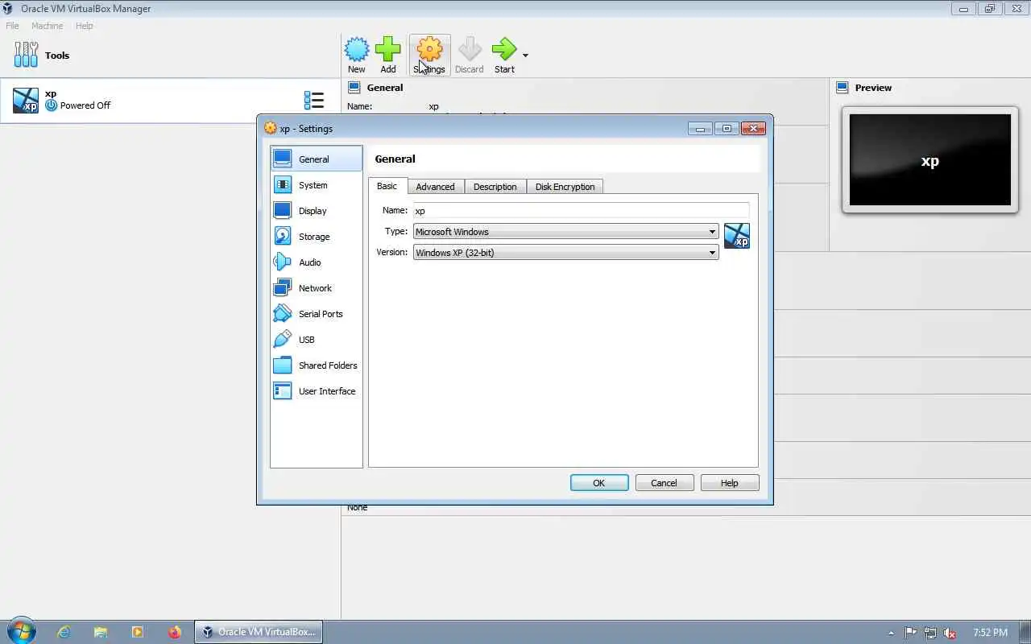Click the xp Preview thumbnail
This screenshot has height=644, width=1031.
(x=930, y=160)
